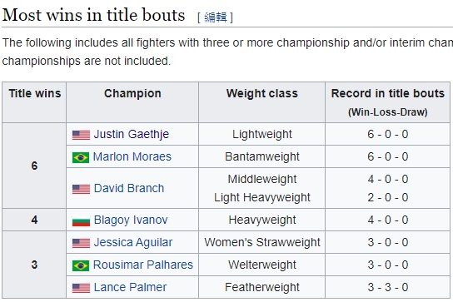453x302 pixels.
Task: Click the Record in title bouts header
Action: pos(388,102)
